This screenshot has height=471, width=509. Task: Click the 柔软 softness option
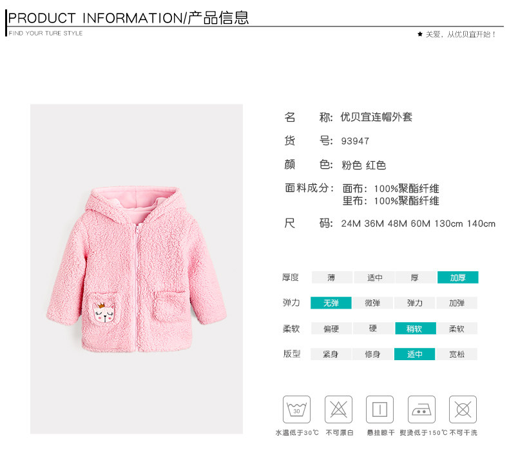(x=457, y=329)
